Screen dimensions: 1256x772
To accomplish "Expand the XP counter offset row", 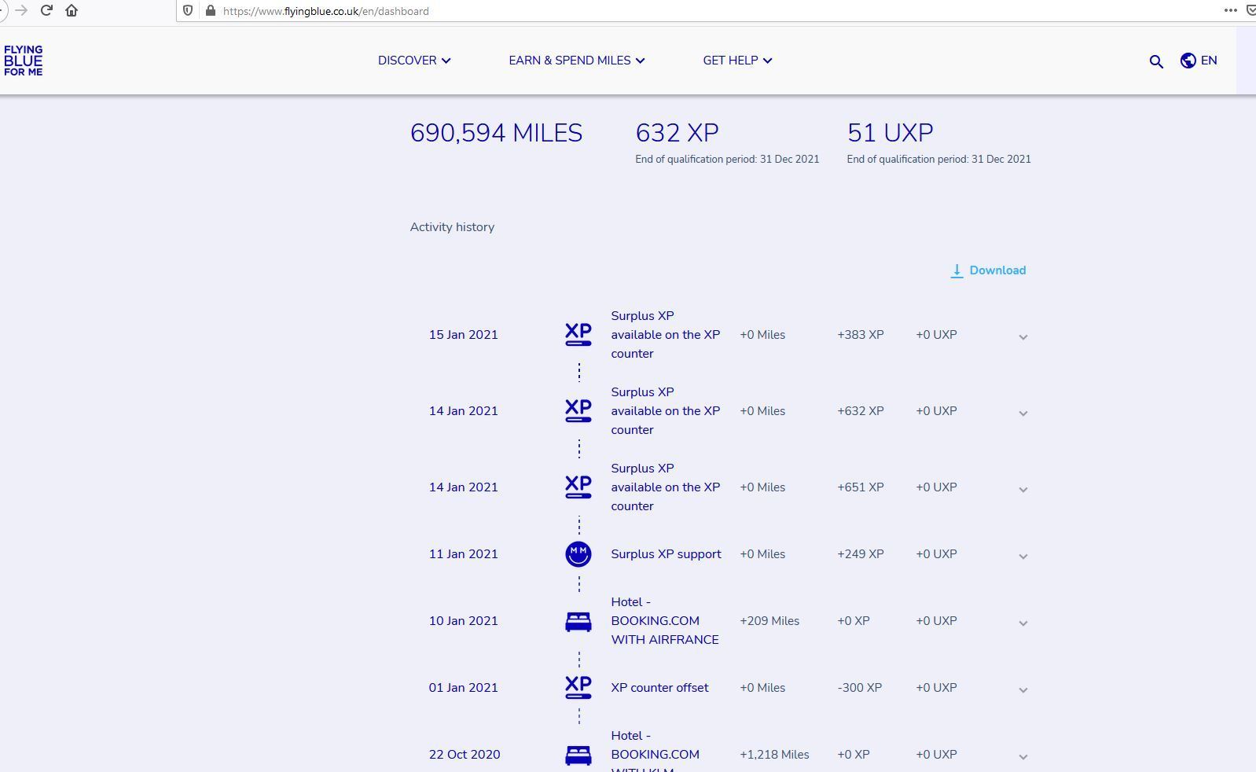I will [x=1023, y=689].
